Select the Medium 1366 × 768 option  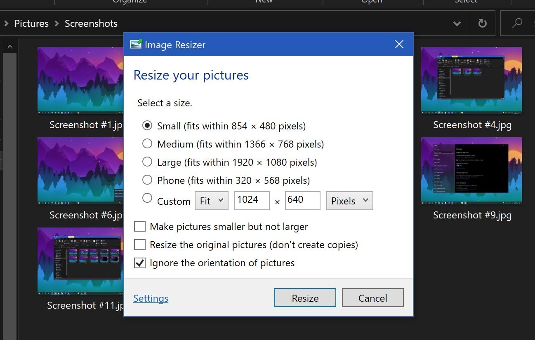click(x=147, y=143)
